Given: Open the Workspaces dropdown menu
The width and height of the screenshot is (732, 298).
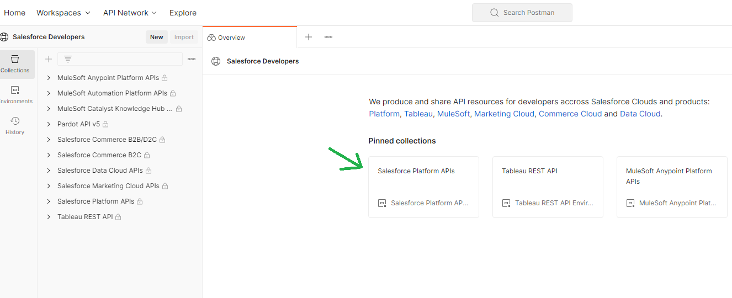Looking at the screenshot, I should click(63, 13).
